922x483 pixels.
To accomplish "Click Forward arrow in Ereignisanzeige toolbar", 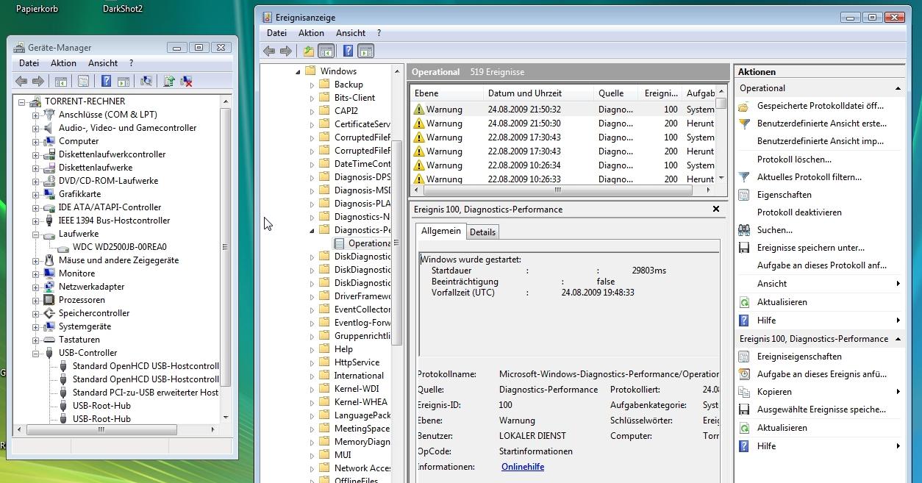I will point(286,51).
